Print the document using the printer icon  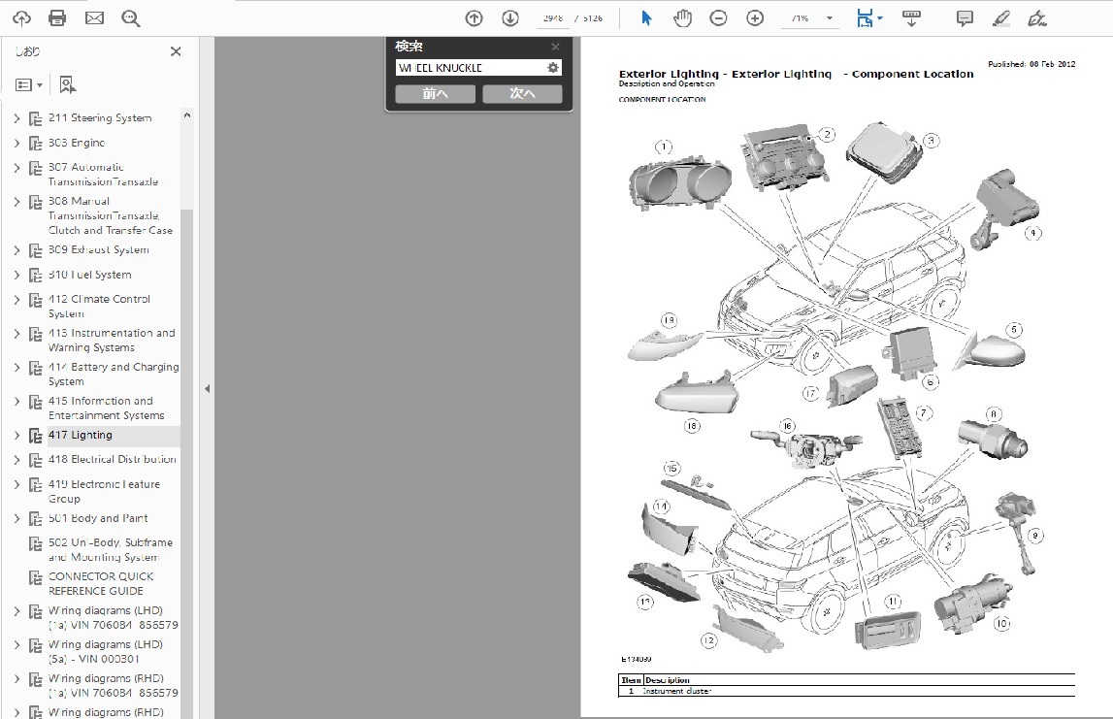57,18
